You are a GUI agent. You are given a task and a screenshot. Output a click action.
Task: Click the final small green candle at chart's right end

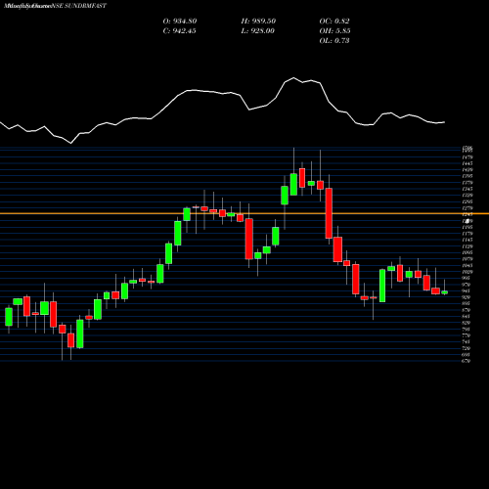click(x=445, y=292)
